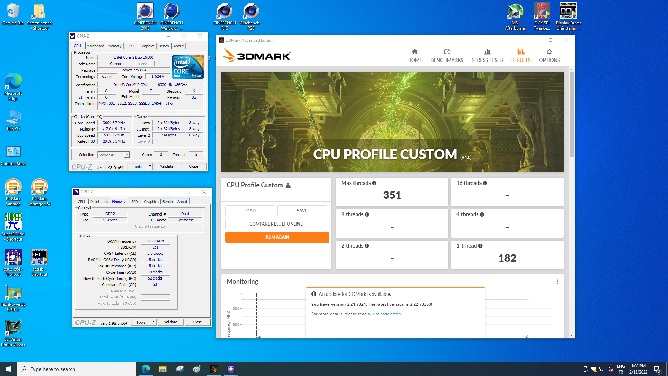Open Graphics tab in top CPU-Z
Viewport: 668px width, 376px height.
tap(148, 46)
